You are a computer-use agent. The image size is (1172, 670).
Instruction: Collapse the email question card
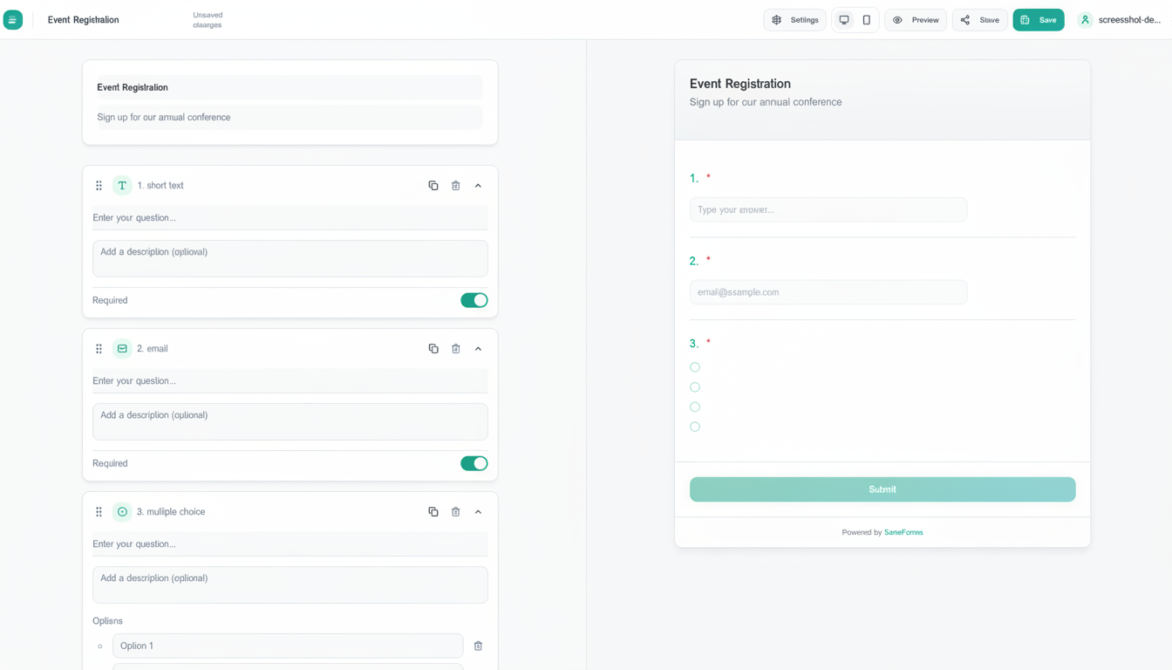pyautogui.click(x=478, y=349)
